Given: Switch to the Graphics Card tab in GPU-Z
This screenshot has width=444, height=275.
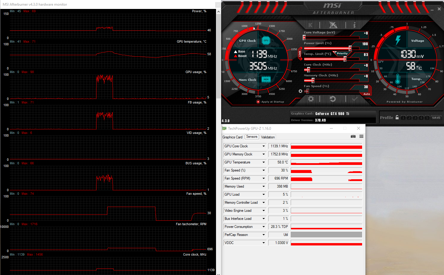Looking at the screenshot, I should [232, 137].
